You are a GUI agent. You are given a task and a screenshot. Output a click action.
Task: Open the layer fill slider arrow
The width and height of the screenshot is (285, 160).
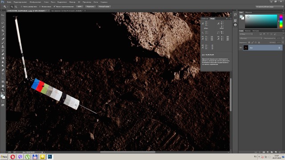pyautogui.click(x=283, y=43)
